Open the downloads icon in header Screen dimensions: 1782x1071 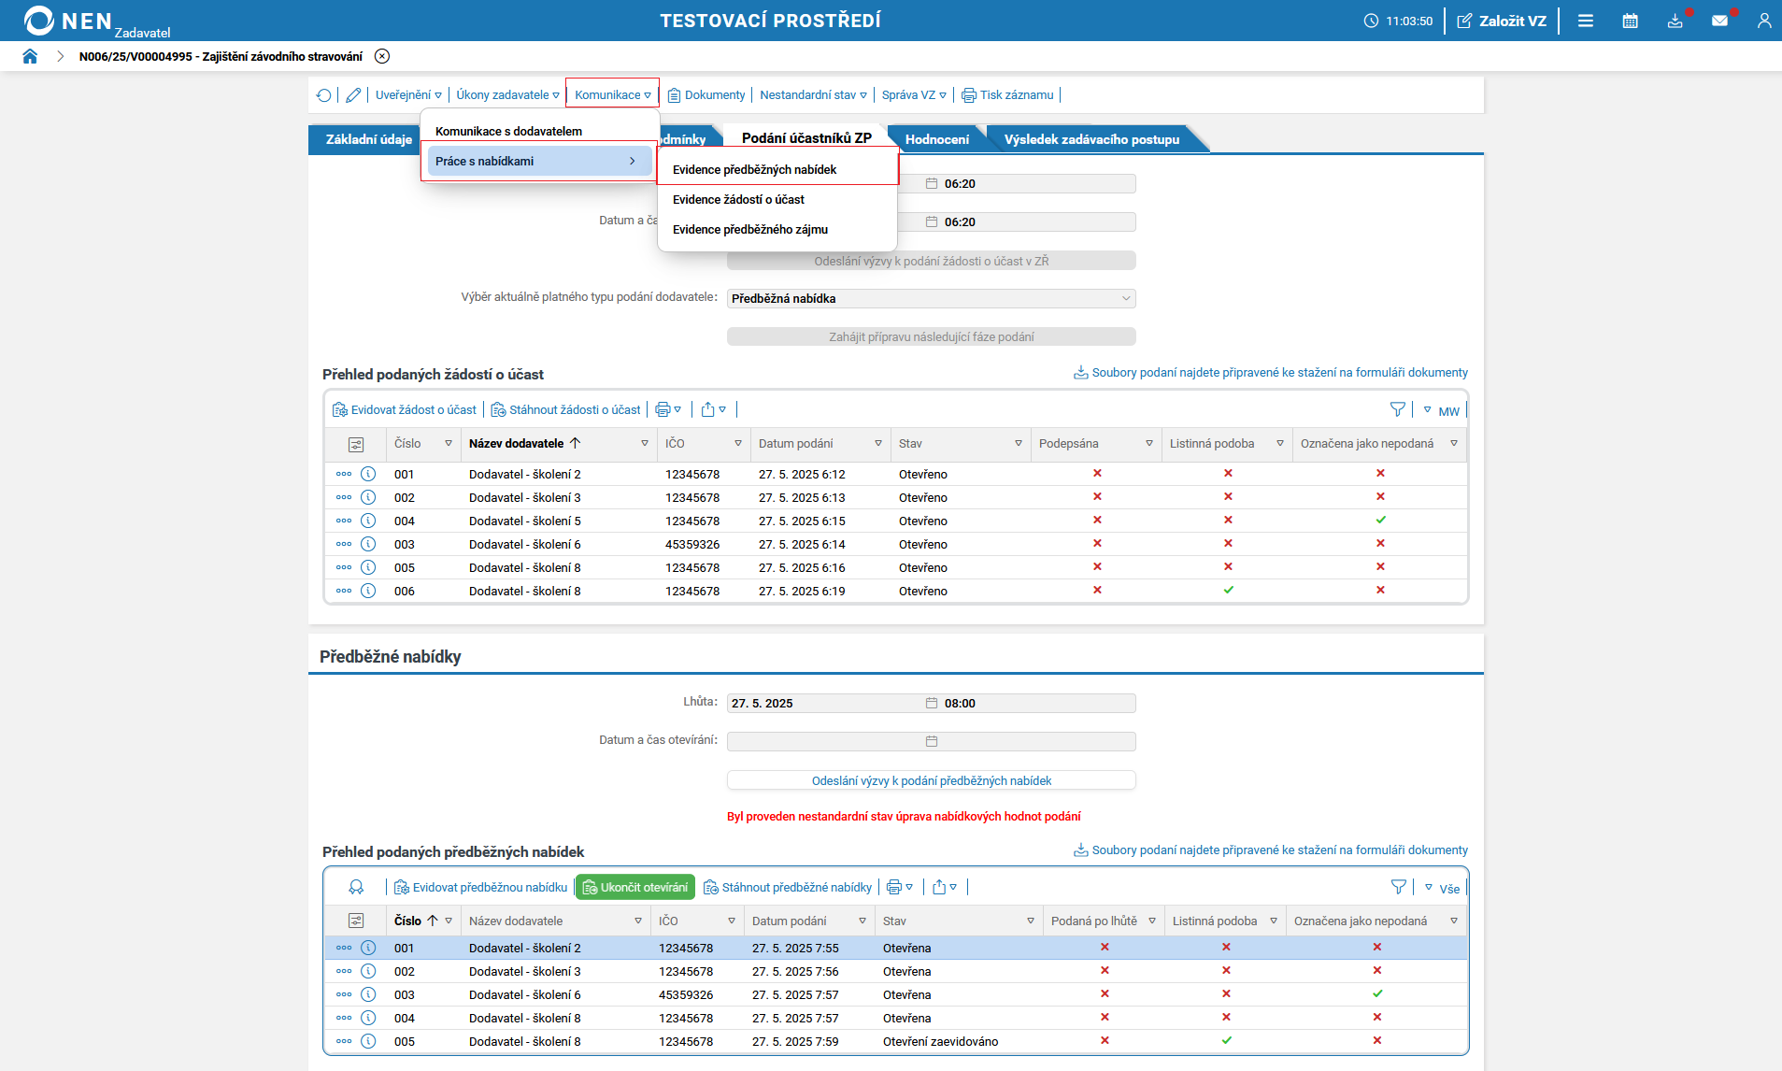[1675, 21]
